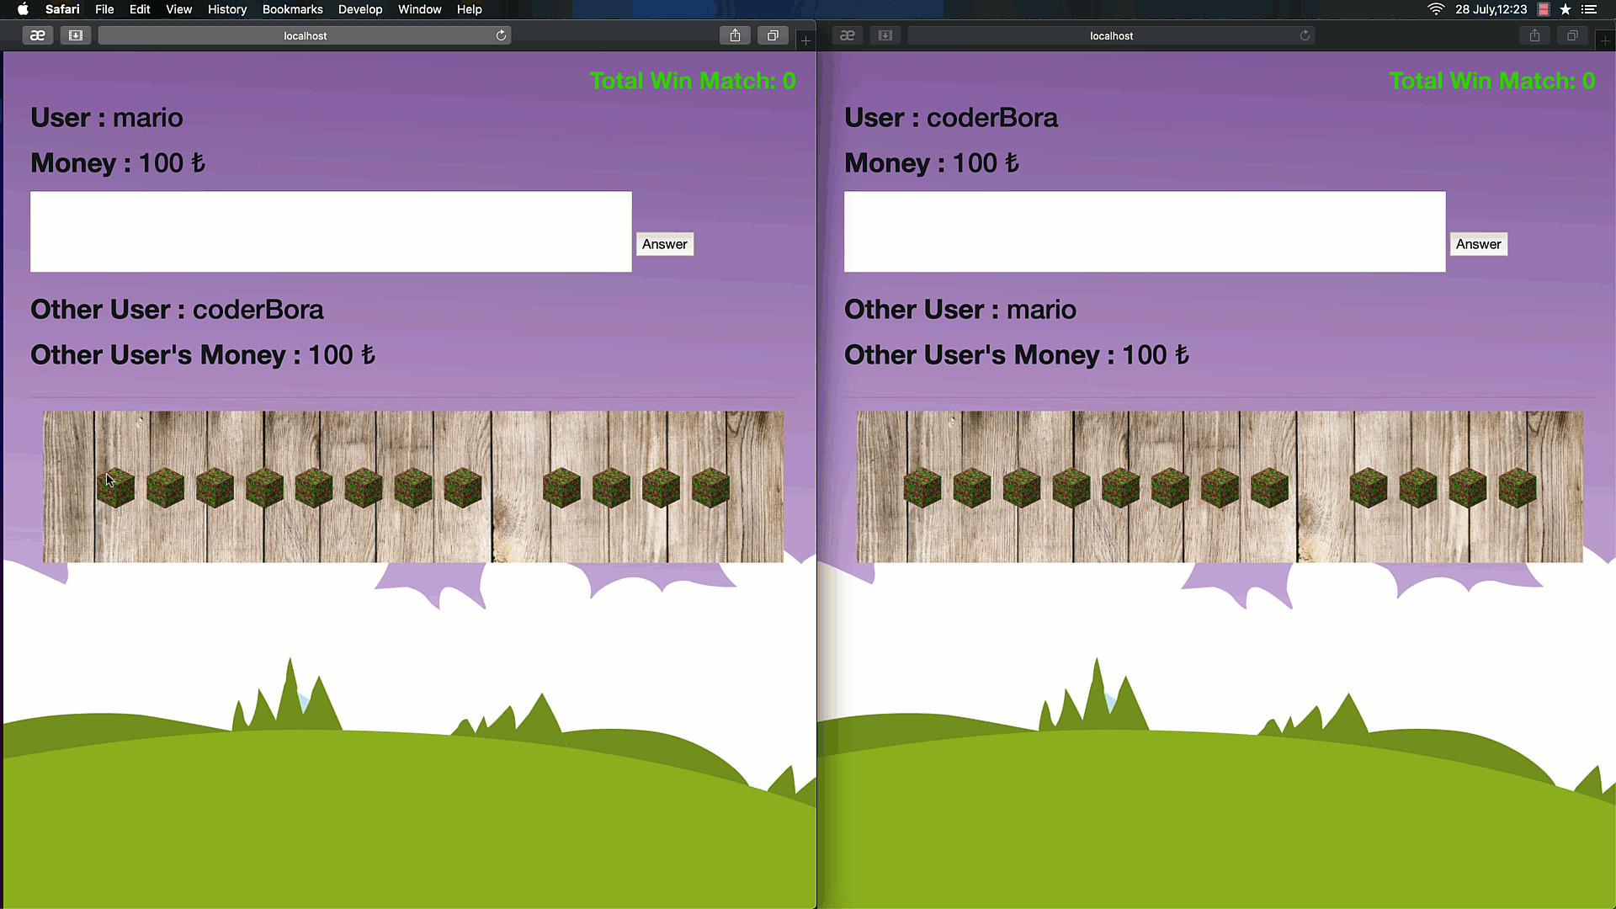Click Total Win Match text in left window
Screen dimensions: 1616x909
click(693, 81)
